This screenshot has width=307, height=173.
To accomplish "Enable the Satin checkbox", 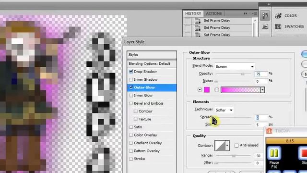I will point(131,127).
